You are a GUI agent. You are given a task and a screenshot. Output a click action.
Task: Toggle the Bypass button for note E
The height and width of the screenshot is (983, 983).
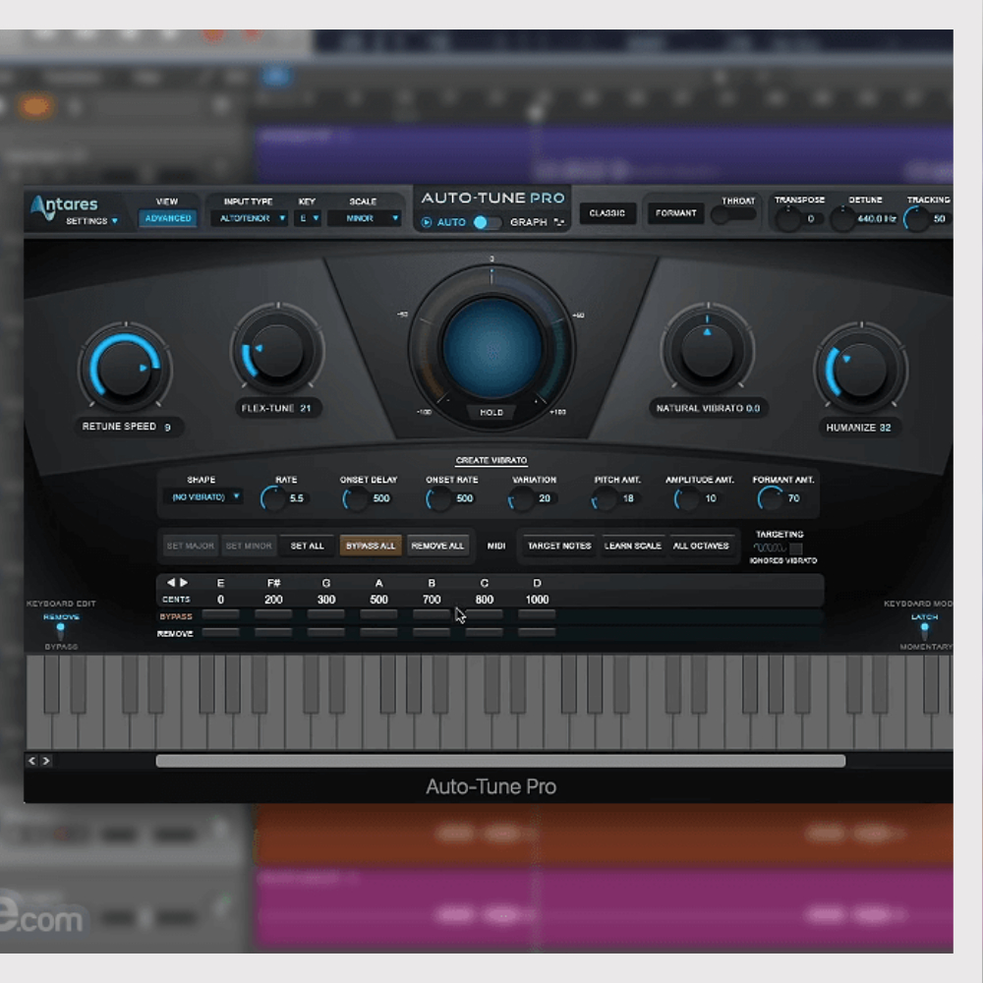click(x=220, y=615)
